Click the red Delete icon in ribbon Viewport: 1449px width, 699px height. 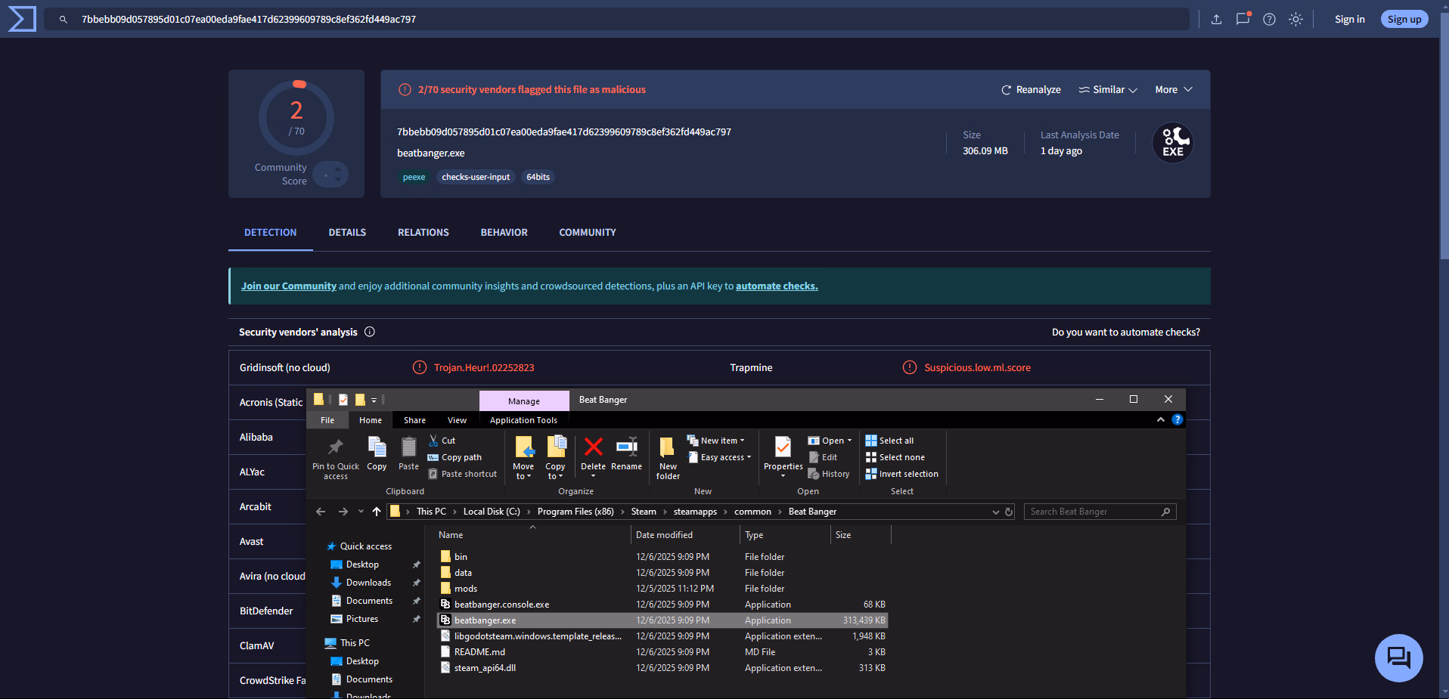(x=594, y=448)
